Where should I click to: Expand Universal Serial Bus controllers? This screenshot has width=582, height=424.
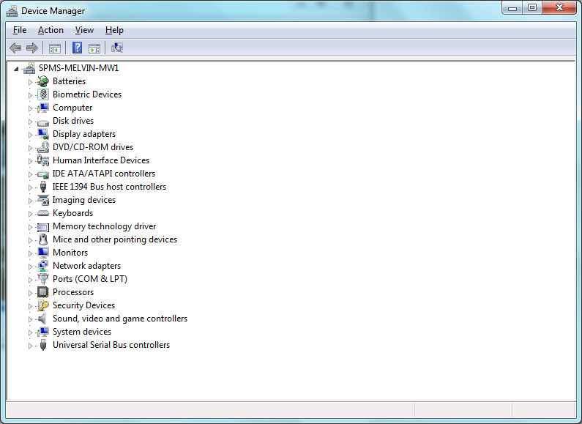tap(31, 346)
